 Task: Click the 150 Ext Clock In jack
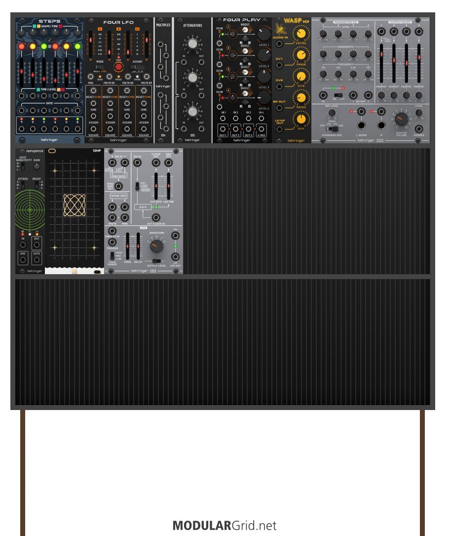click(156, 217)
